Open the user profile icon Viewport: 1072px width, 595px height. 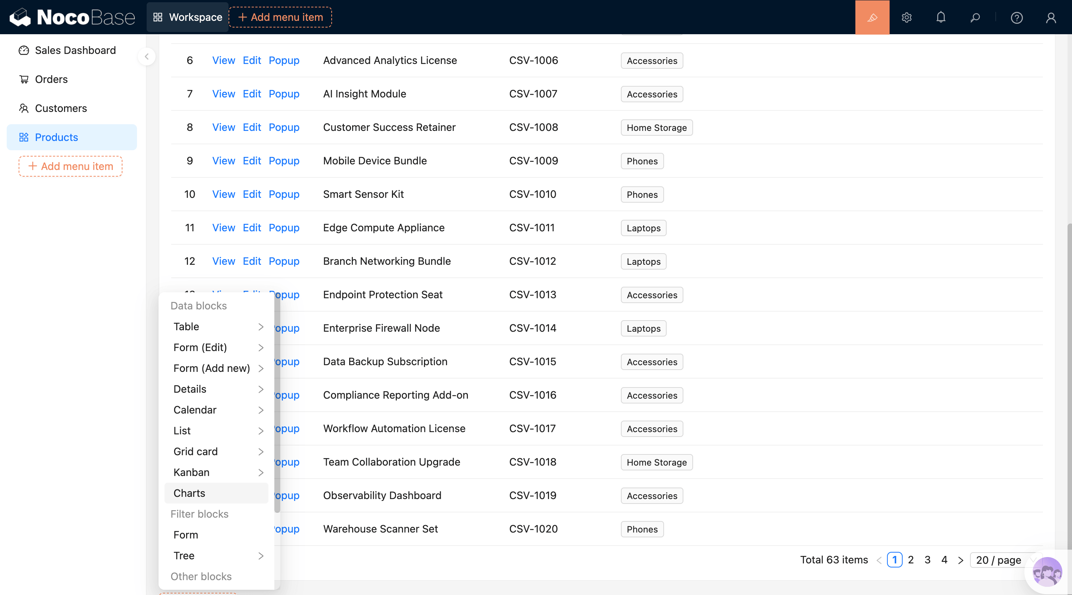pos(1051,17)
